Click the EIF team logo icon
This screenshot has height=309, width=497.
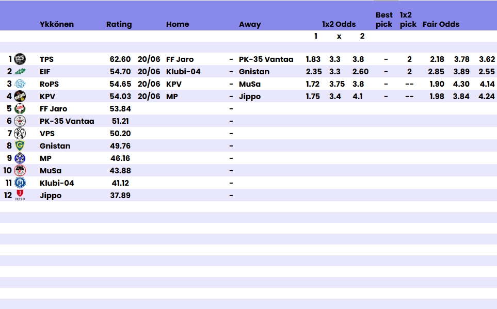tap(20, 72)
